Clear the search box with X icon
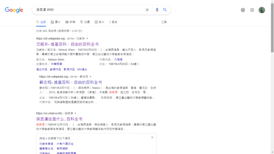This screenshot has height=154, width=274. click(147, 10)
